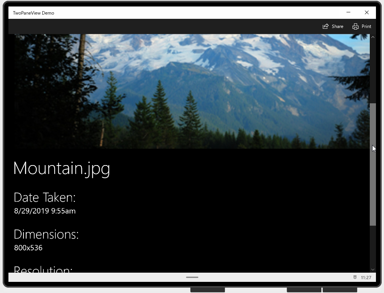384x293 pixels.
Task: Click the Print text label
Action: tap(366, 26)
